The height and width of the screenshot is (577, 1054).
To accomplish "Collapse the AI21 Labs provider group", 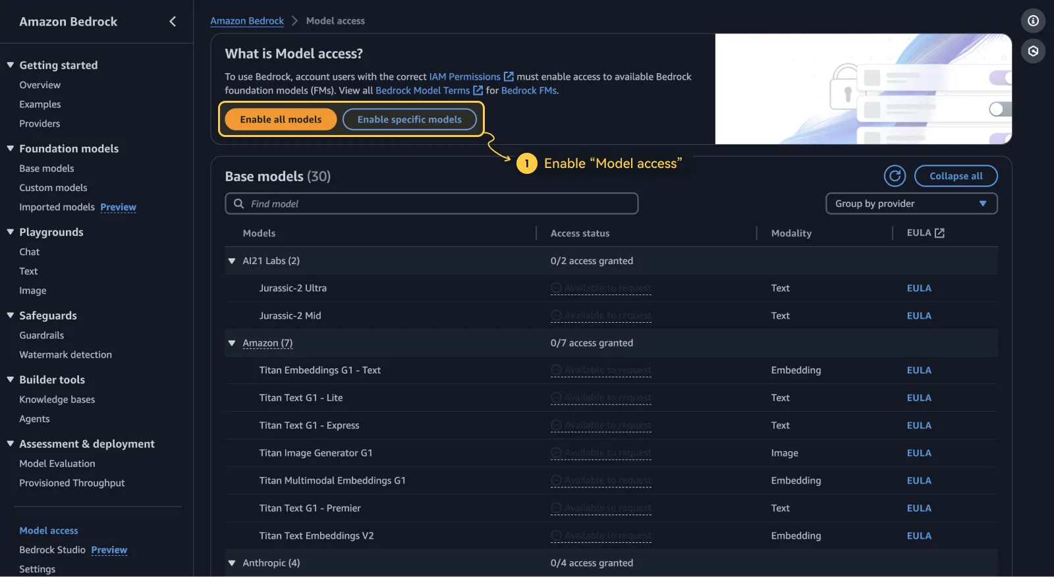I will click(x=232, y=261).
